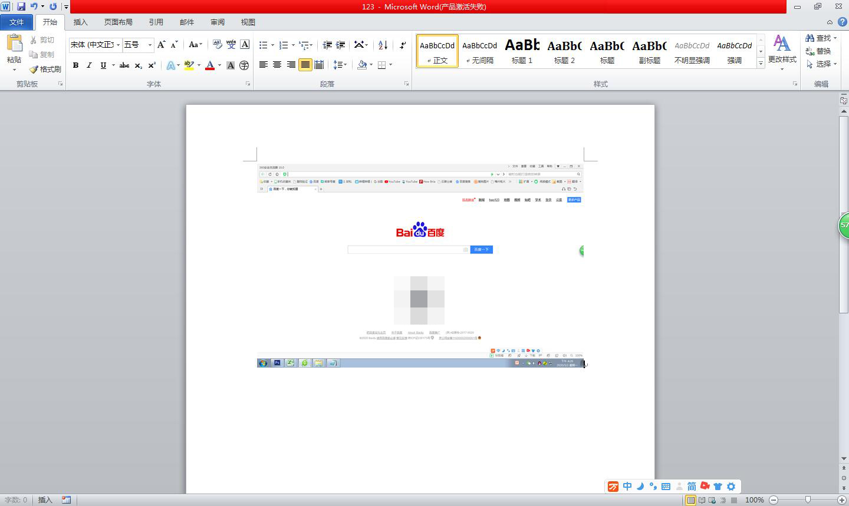Open the phonetic guide (wén) tool

pos(231,45)
